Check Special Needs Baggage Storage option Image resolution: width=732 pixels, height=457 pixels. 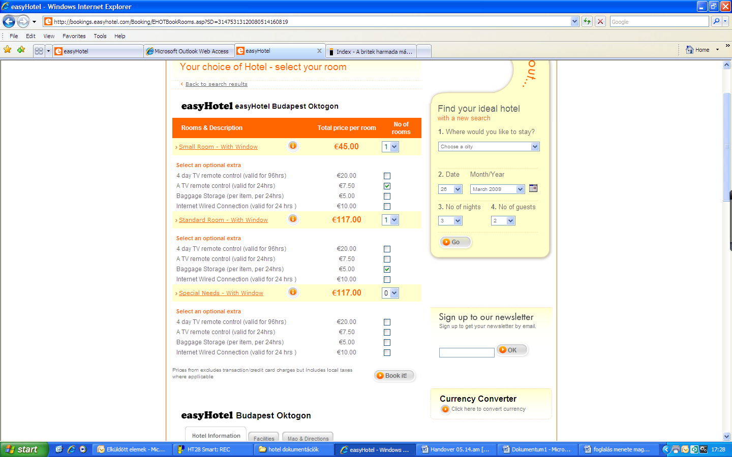(x=387, y=342)
